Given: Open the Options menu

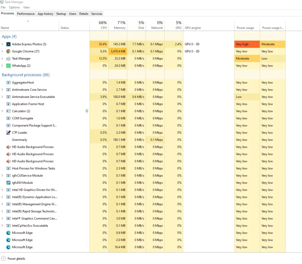Looking at the screenshot, I should tap(14, 7).
